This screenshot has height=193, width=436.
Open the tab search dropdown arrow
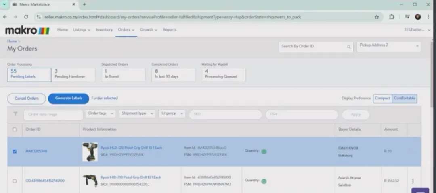[x=4, y=4]
